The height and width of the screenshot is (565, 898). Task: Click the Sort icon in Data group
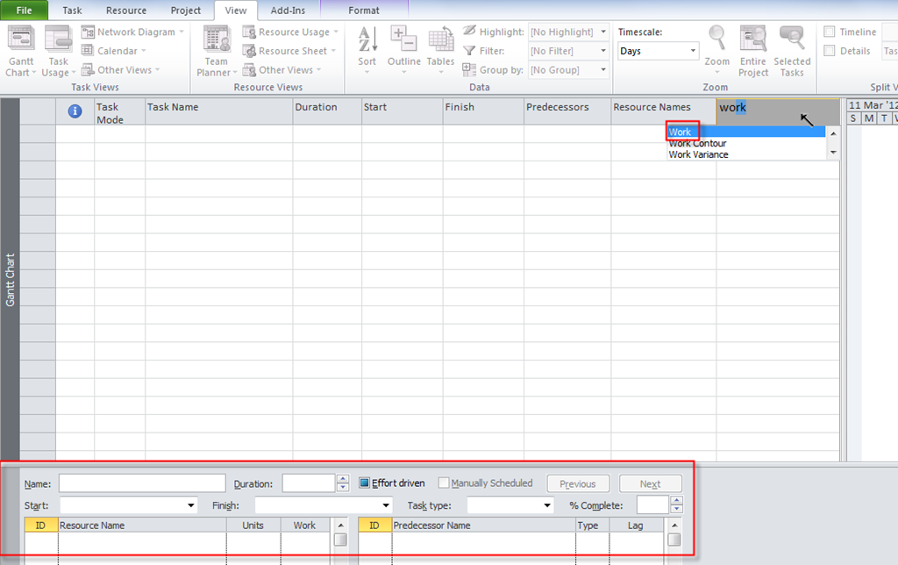coord(367,41)
